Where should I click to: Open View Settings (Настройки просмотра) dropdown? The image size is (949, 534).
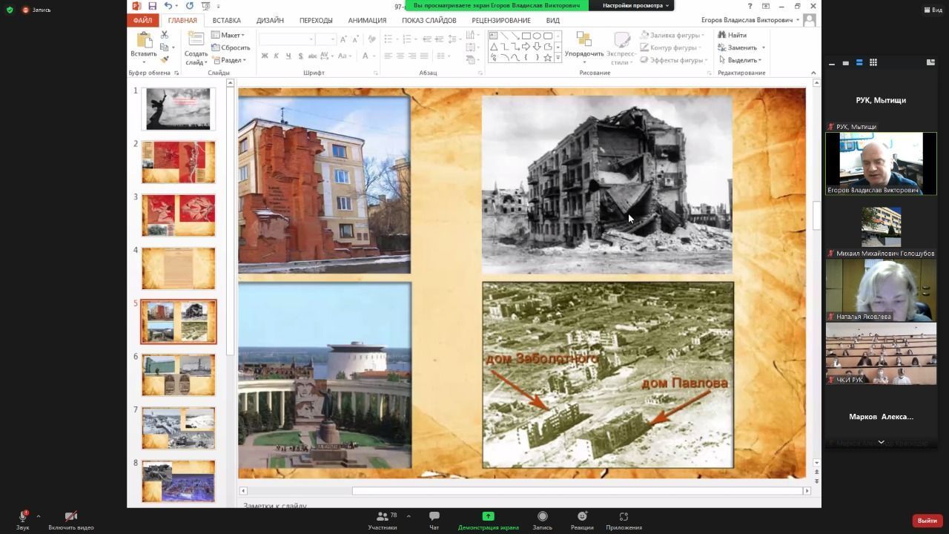[635, 5]
